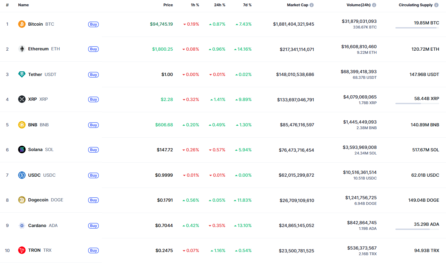Click USDC volume $10,516,361,514
Image resolution: width=446 pixels, height=263 pixels.
360,172
